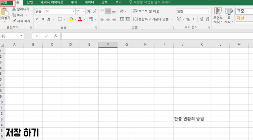Open 표 서식 table formatting

pyautogui.click(x=229, y=15)
